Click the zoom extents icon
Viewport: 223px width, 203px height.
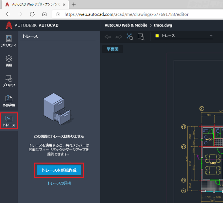130,37
